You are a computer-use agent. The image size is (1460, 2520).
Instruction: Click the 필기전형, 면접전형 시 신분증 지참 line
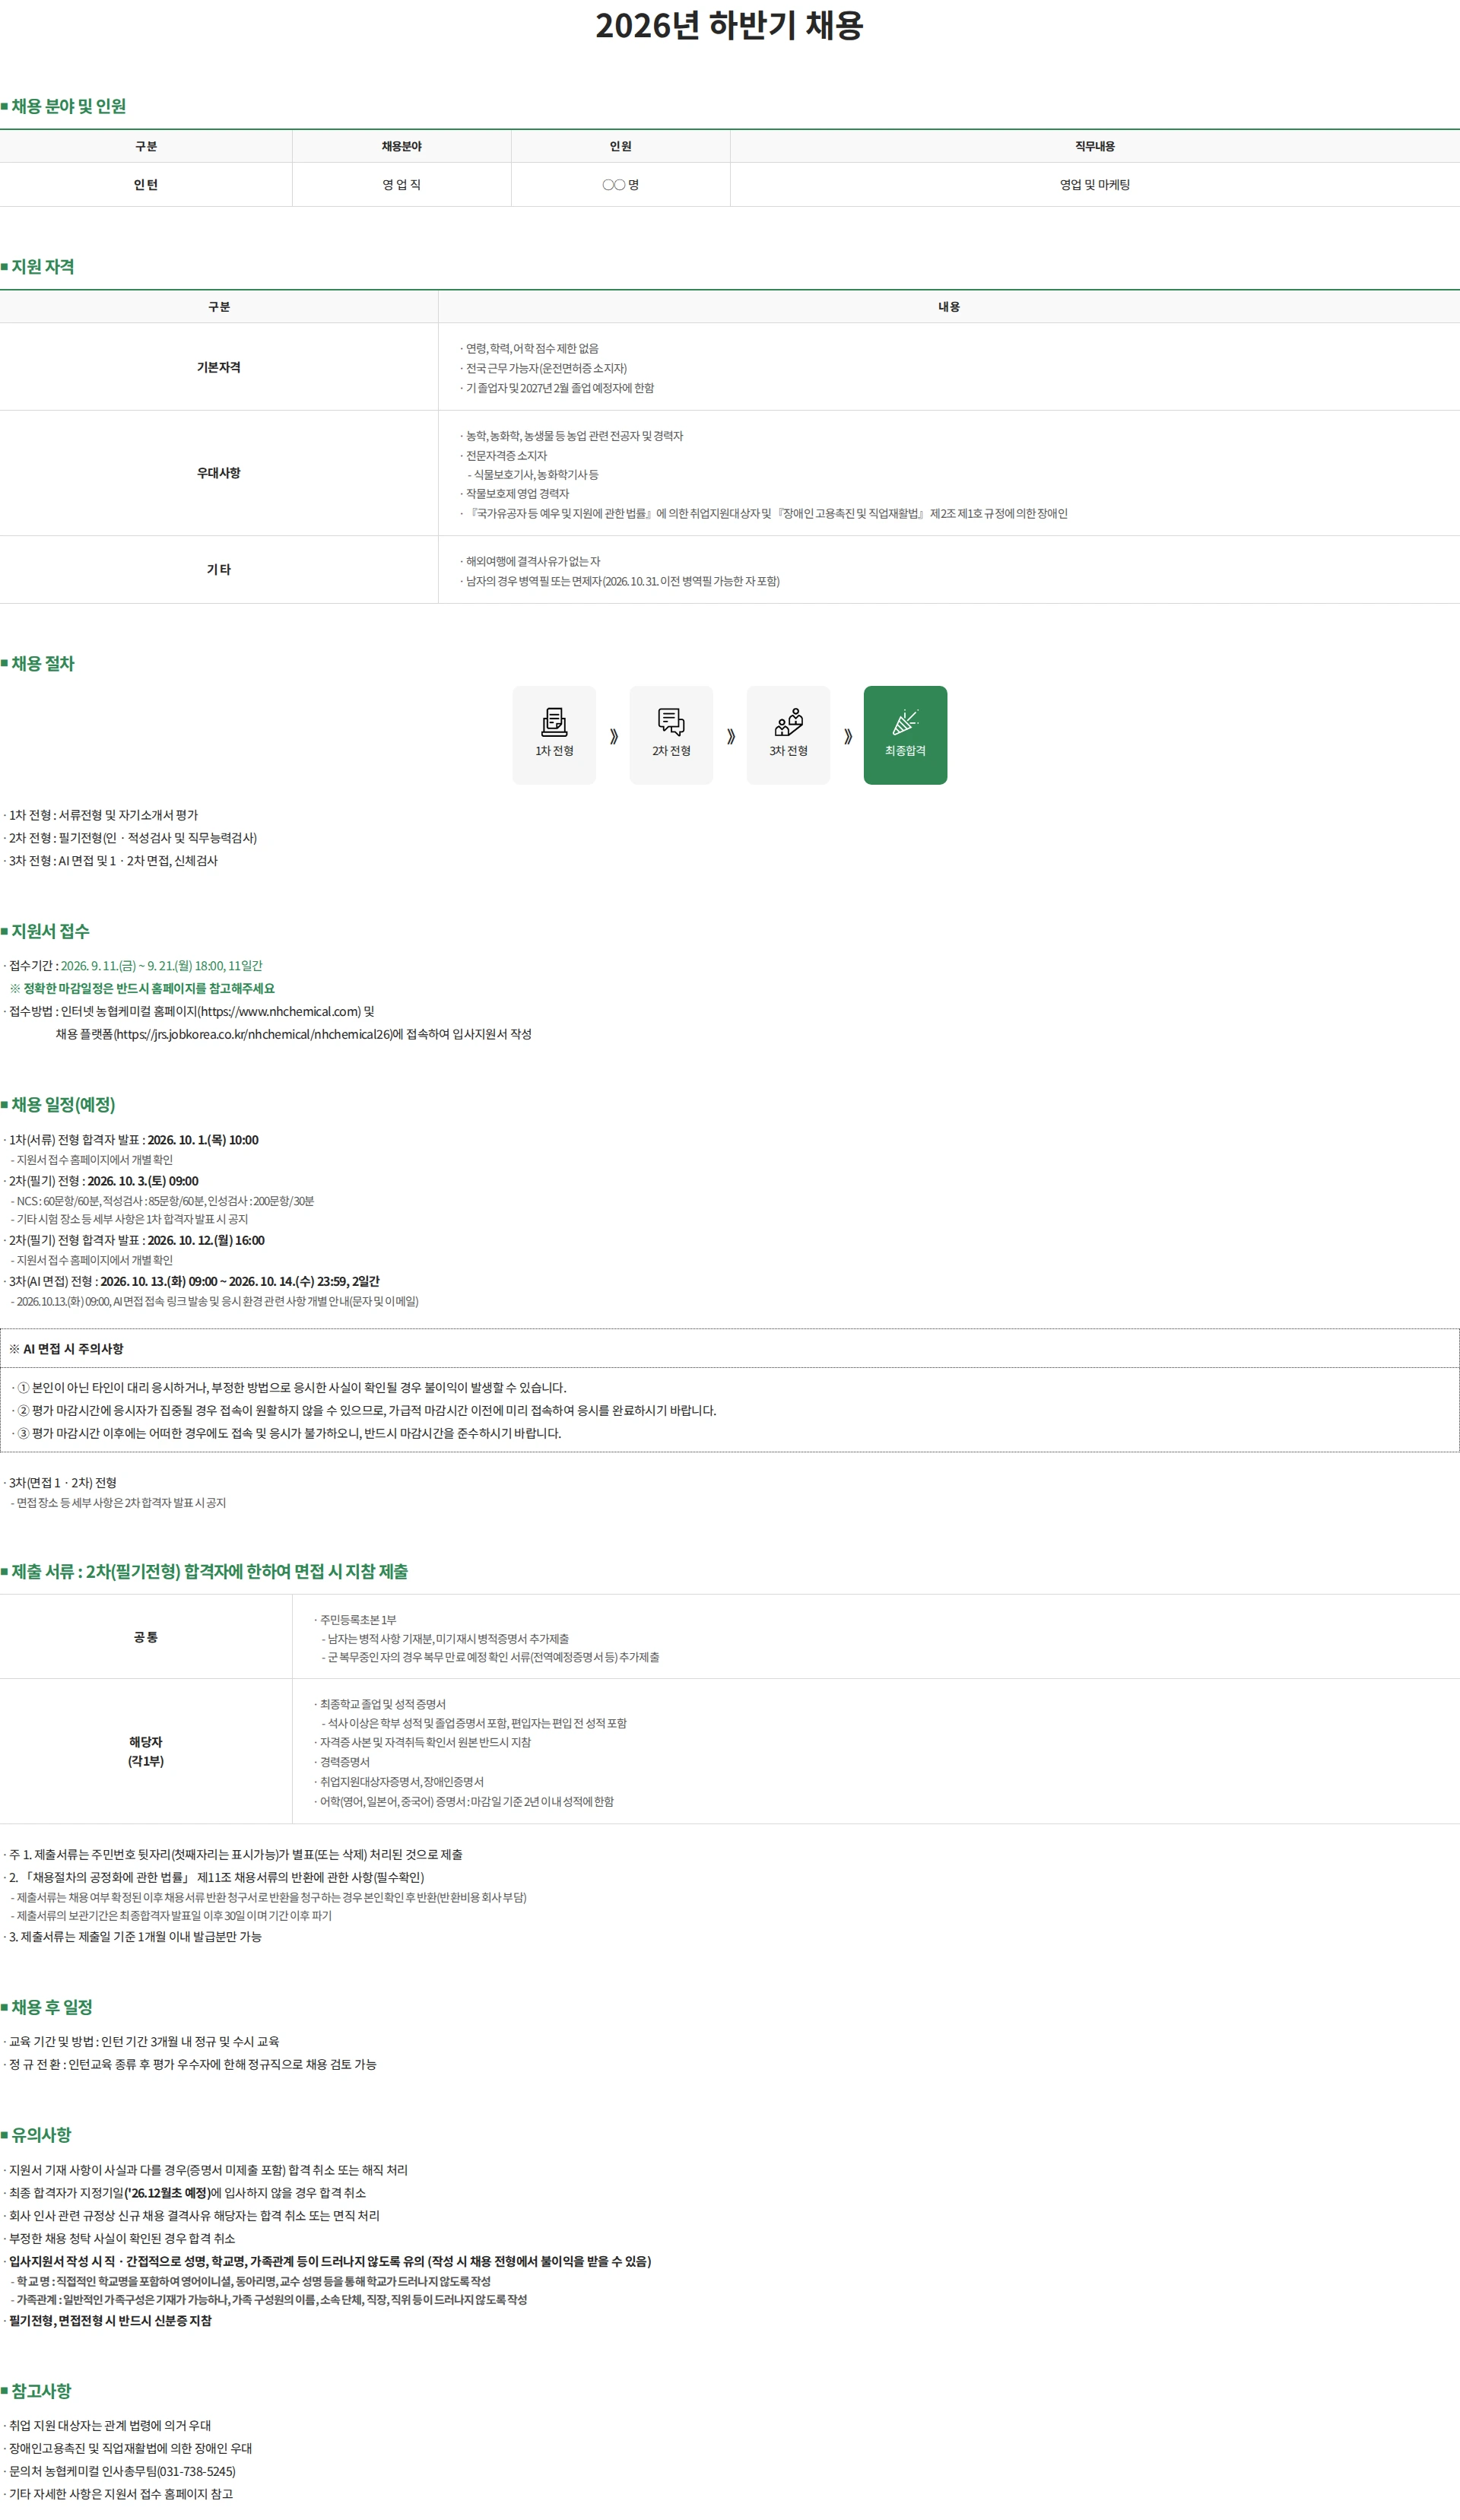pyautogui.click(x=108, y=2320)
